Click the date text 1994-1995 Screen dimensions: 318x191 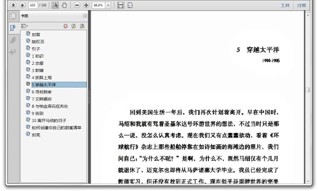click(271, 60)
